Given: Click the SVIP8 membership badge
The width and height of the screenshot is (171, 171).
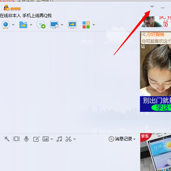Looking at the screenshot, I should (12, 8).
